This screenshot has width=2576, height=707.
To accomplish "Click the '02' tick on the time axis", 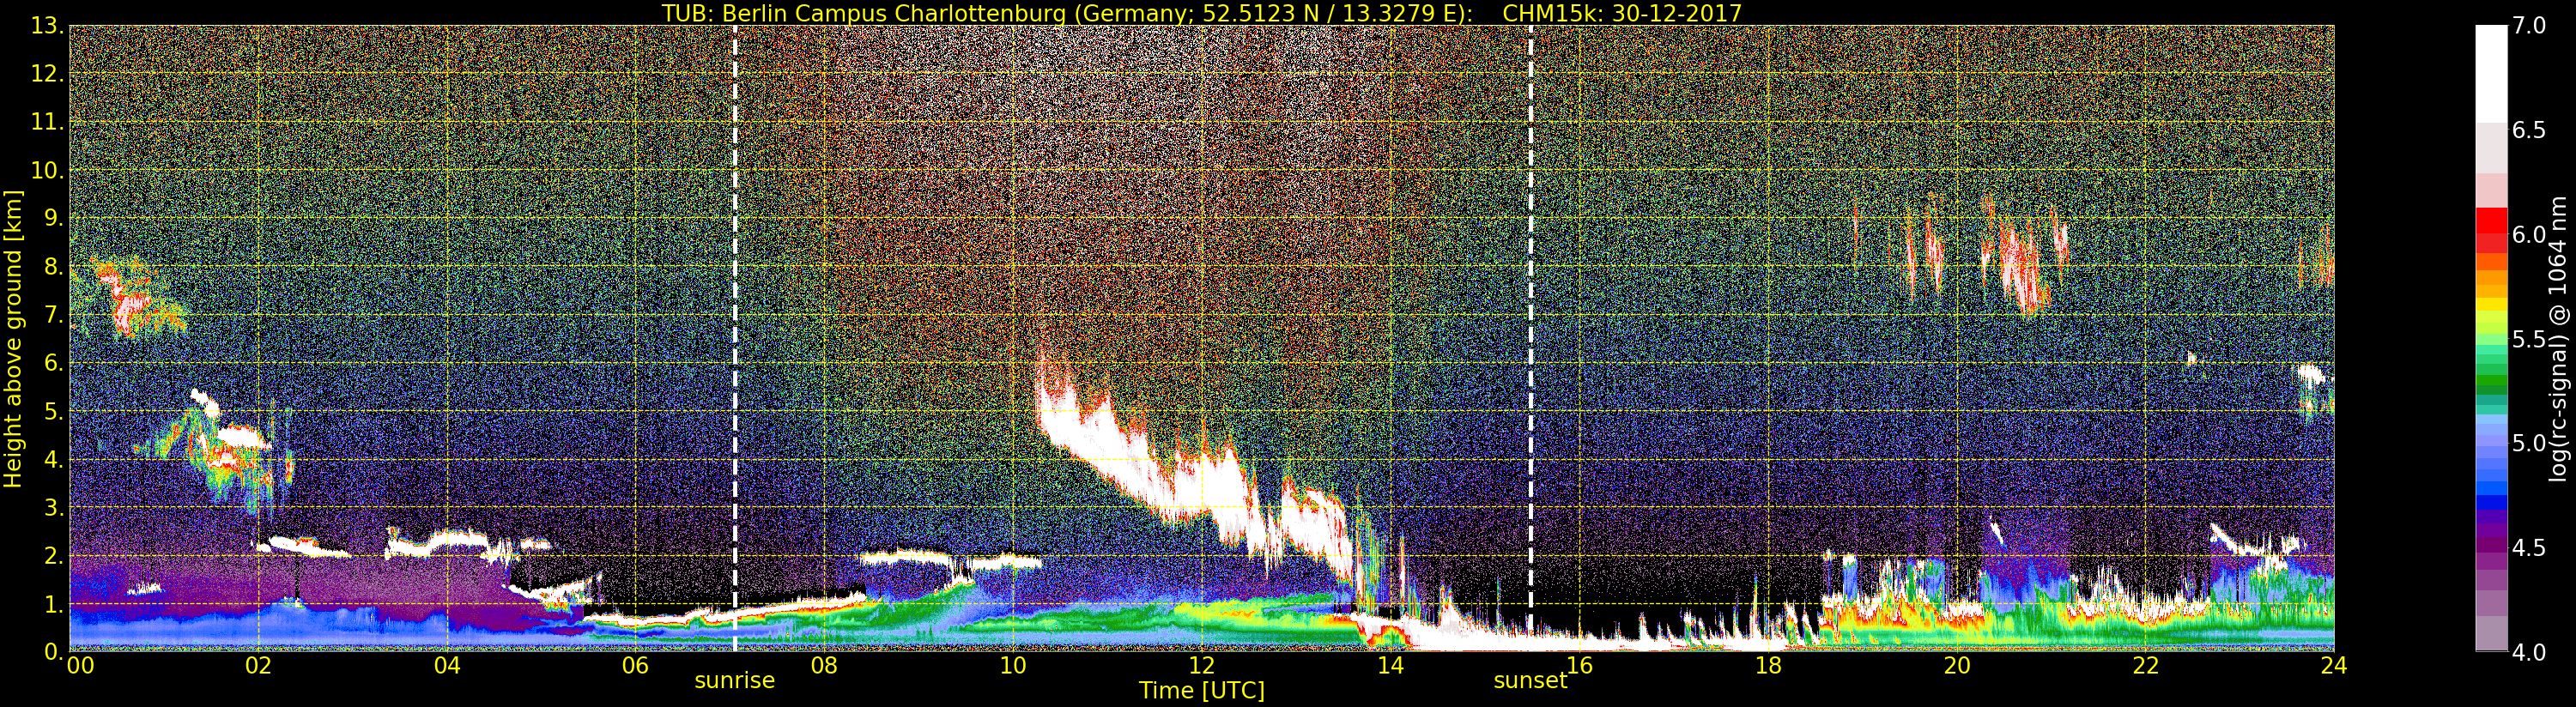I will (258, 665).
